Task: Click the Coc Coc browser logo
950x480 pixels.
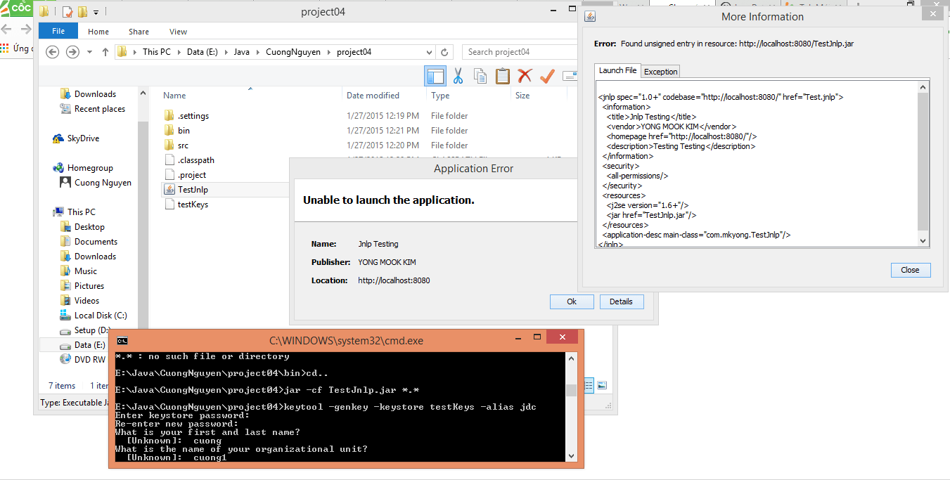Action: click(x=18, y=8)
